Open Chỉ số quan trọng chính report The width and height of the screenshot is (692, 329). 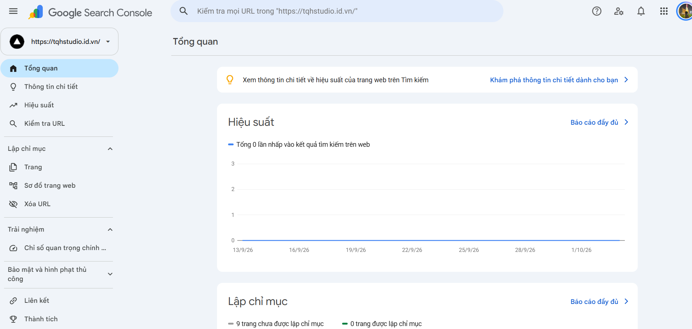(59, 248)
